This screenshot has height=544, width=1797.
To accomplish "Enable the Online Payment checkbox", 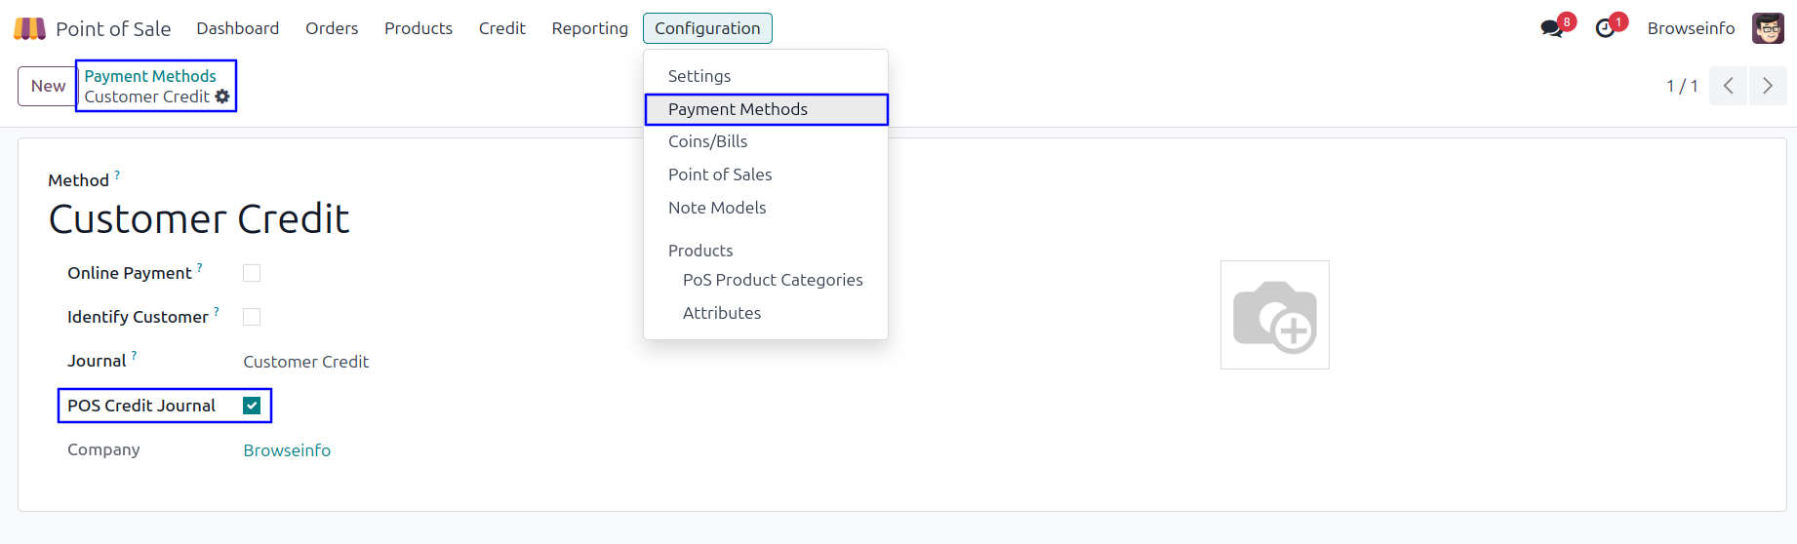I will (252, 273).
